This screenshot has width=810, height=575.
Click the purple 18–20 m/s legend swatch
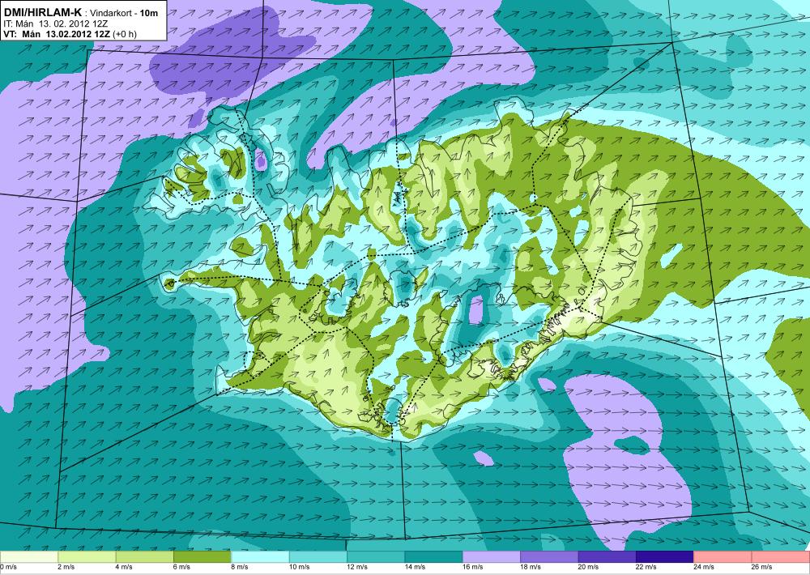[x=550, y=557]
